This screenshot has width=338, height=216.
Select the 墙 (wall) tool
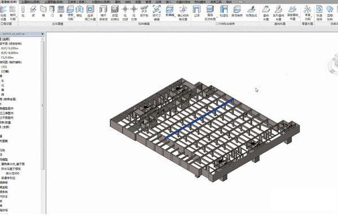pos(43,11)
